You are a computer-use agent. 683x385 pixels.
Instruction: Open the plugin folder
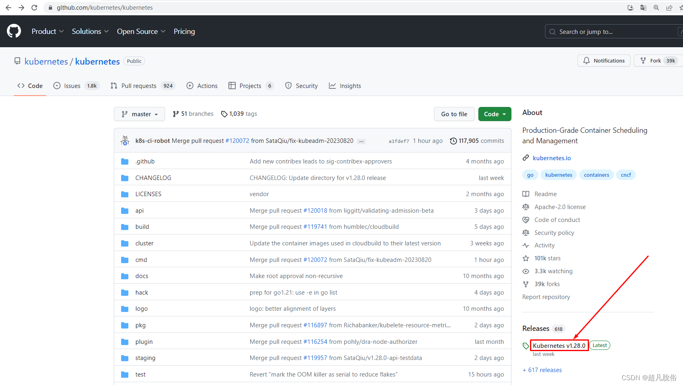[144, 342]
